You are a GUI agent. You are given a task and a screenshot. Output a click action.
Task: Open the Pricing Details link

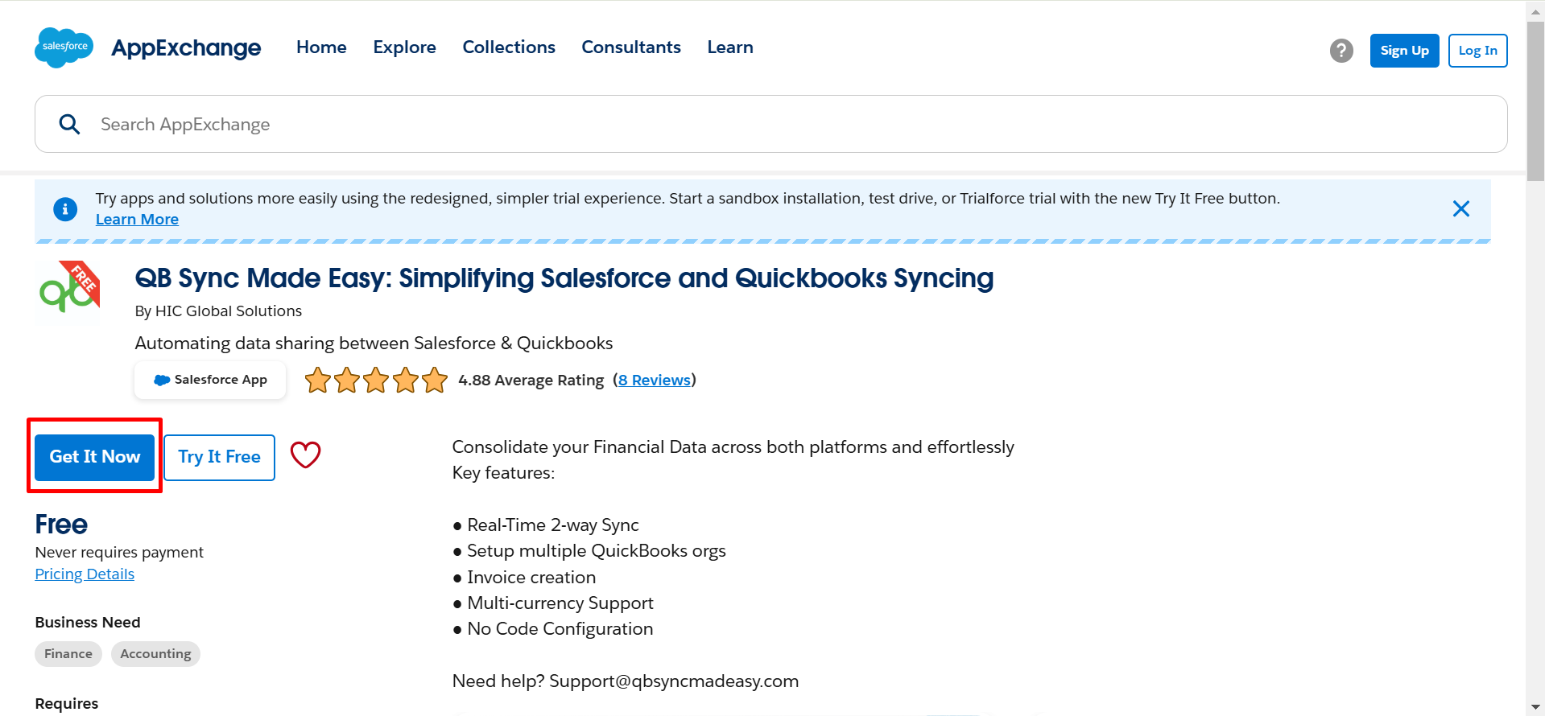click(85, 574)
